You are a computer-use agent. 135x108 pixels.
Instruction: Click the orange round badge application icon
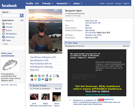pos(35,79)
